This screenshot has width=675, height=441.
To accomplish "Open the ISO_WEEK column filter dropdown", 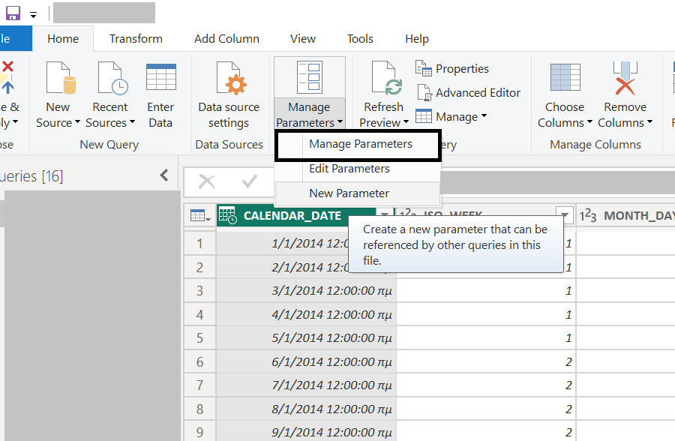I will (564, 214).
